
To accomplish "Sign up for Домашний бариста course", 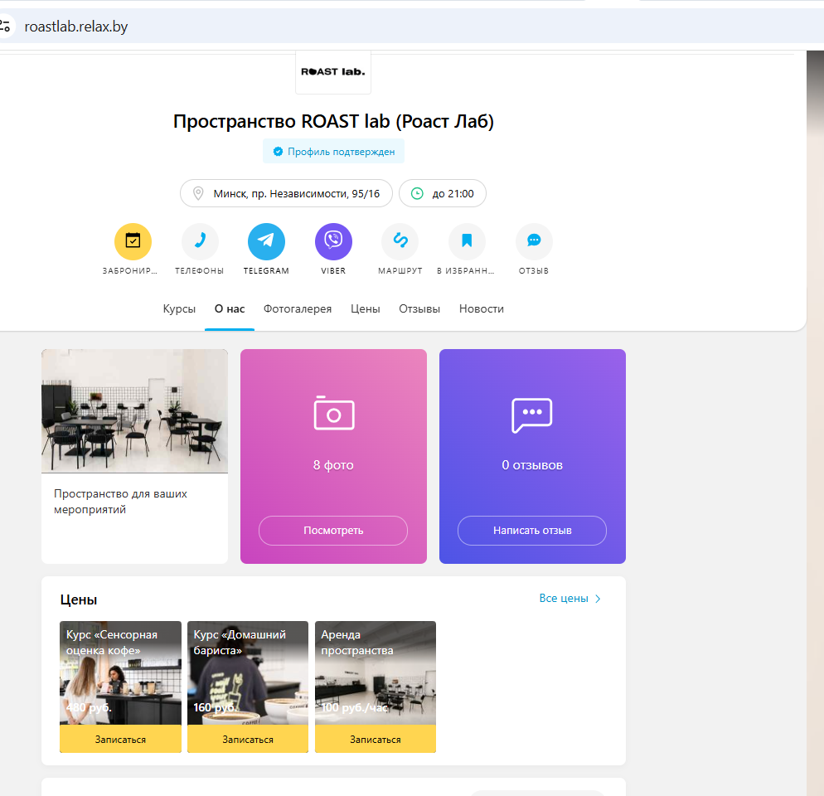I will (248, 740).
